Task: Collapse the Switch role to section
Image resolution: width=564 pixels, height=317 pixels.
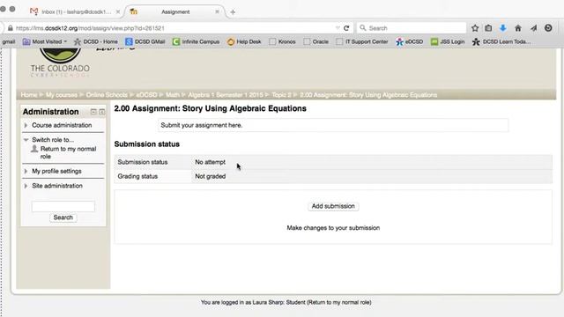Action: pos(26,140)
